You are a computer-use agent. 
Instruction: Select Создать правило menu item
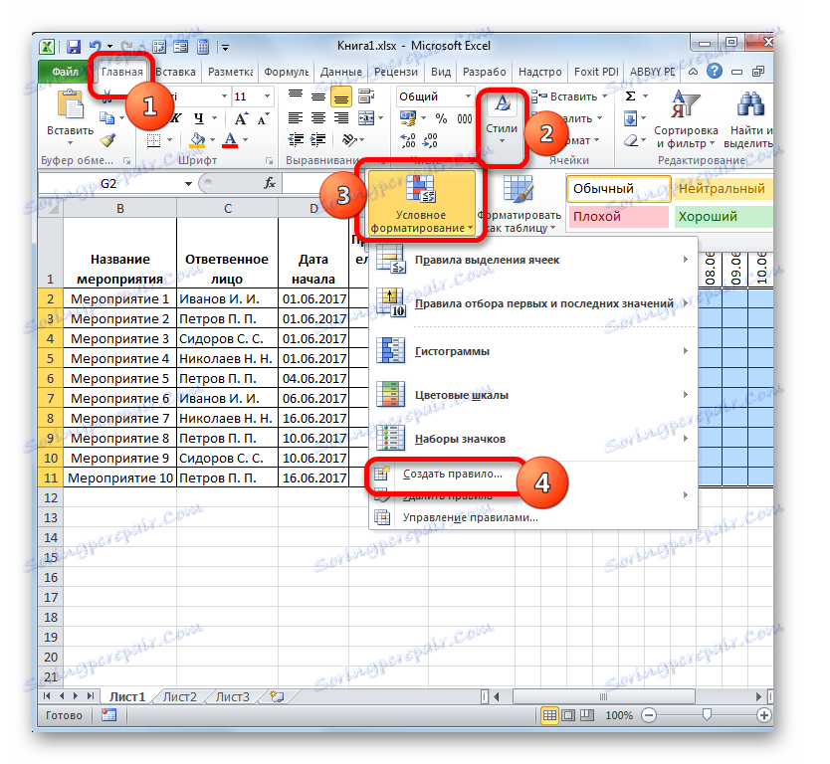[x=452, y=474]
